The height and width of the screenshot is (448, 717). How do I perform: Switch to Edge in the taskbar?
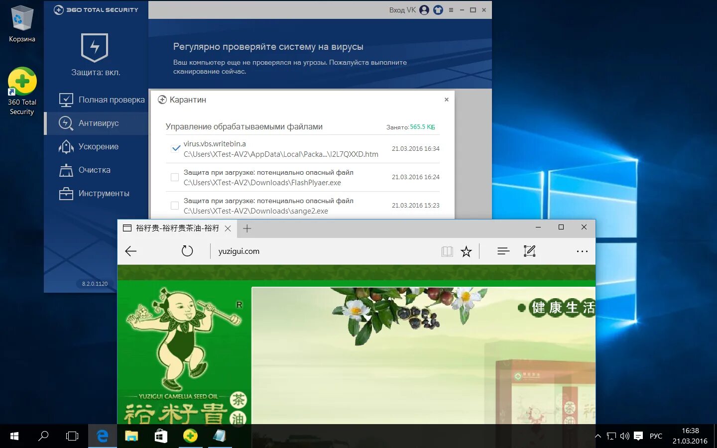pos(103,436)
